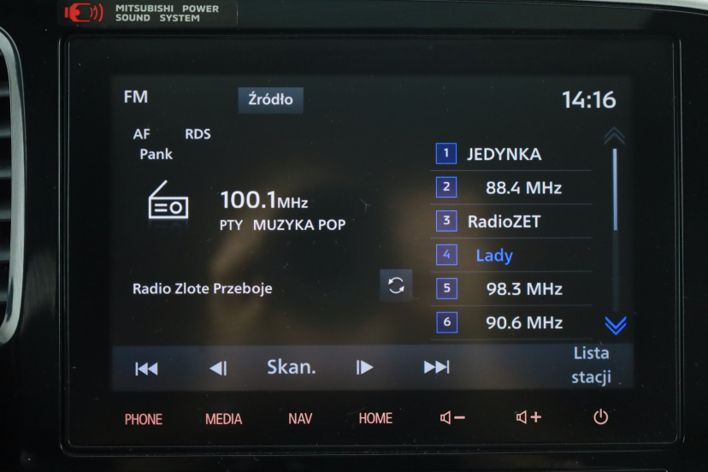Tap the refresh station info icon
Image resolution: width=708 pixels, height=472 pixels.
(396, 286)
